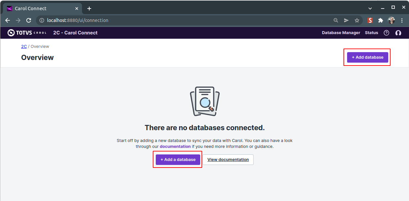The width and height of the screenshot is (409, 201).
Task: Click the share page arrow icon
Action: click(346, 20)
